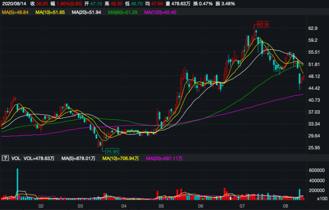Click the closing price 48.20 value
The image size is (329, 210).
[43, 4]
